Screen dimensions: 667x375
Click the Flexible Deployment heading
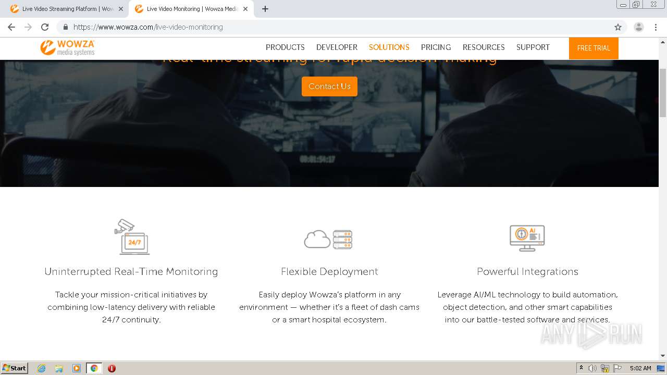[329, 271]
